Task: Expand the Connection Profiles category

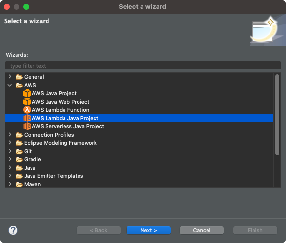Action: click(10, 135)
